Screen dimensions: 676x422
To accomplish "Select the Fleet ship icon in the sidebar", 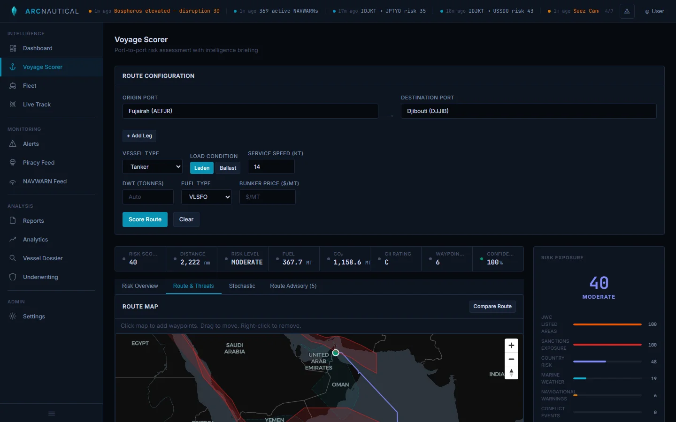I will 13,86.
